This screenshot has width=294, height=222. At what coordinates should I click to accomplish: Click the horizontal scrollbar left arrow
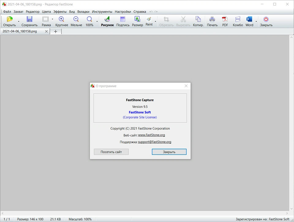pyautogui.click(x=2, y=213)
